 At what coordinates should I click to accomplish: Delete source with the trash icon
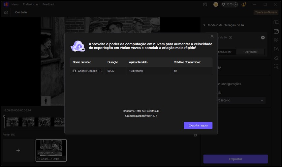pos(195,135)
